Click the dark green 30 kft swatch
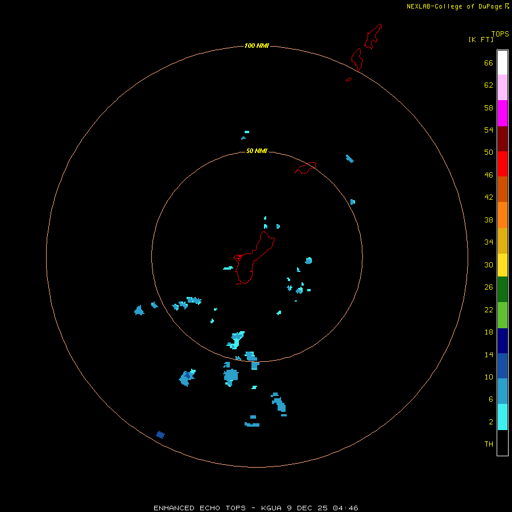The image size is (512, 512). pyautogui.click(x=502, y=290)
